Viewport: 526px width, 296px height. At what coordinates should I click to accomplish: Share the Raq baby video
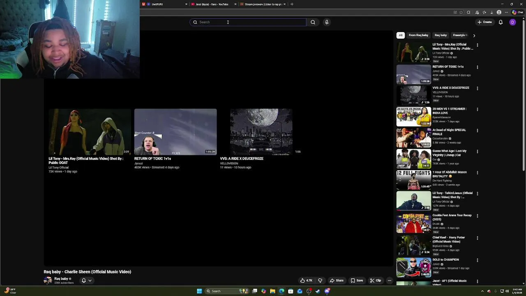[x=337, y=280]
